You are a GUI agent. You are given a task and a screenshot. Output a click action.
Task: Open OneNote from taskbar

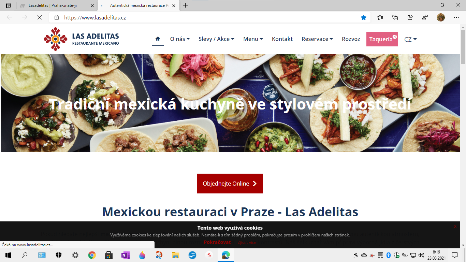point(125,255)
